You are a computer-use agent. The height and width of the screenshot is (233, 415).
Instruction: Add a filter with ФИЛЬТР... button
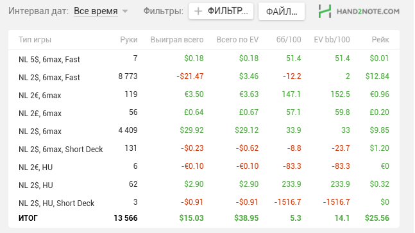pos(221,12)
